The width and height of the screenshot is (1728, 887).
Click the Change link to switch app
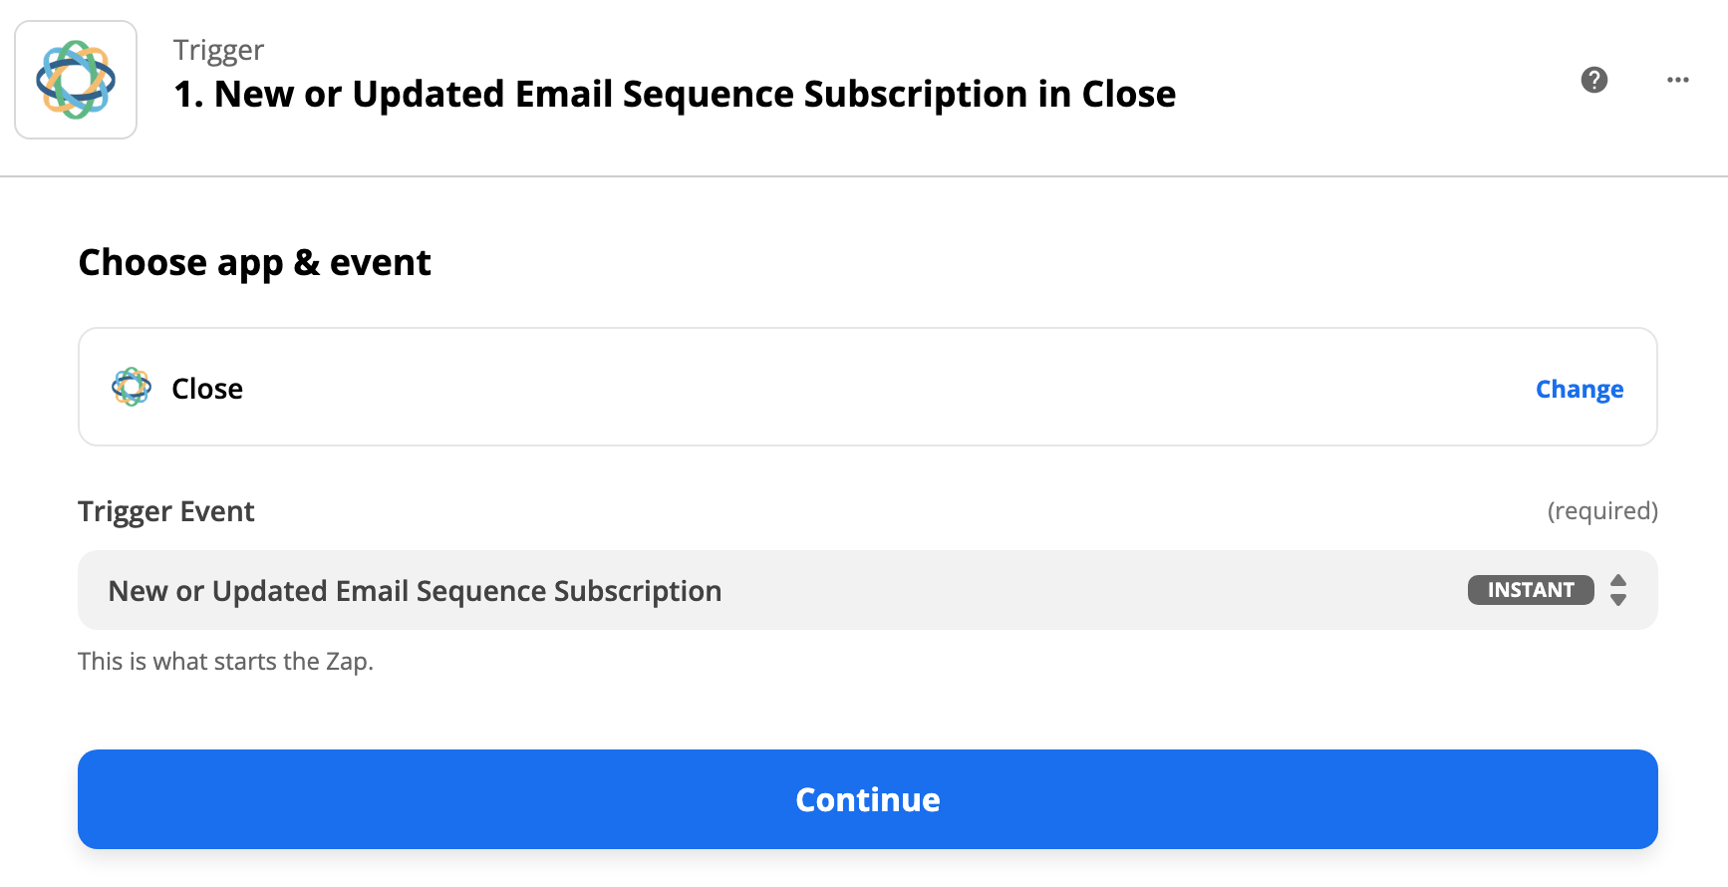point(1579,389)
